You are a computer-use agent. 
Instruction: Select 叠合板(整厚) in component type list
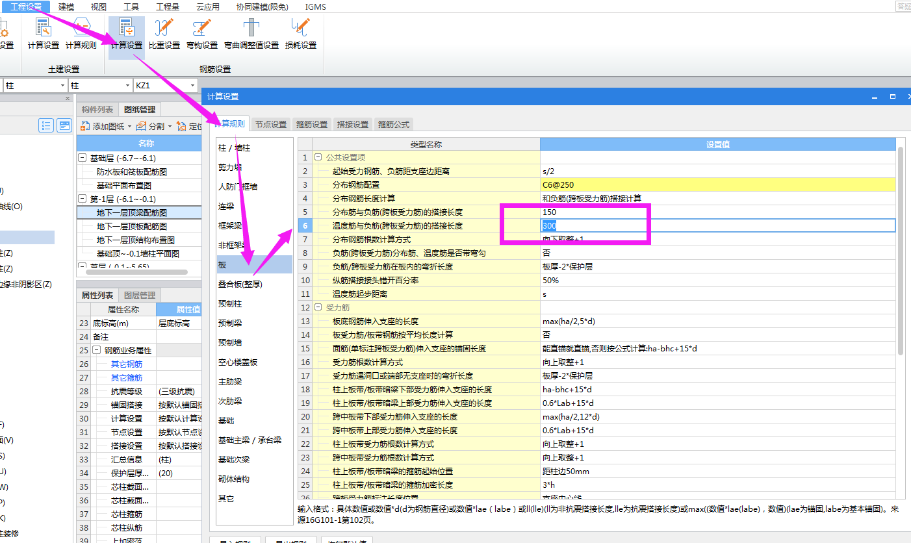click(x=255, y=284)
